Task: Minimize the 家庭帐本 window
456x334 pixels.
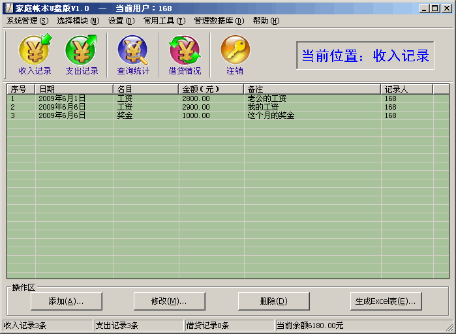Action: pyautogui.click(x=424, y=8)
